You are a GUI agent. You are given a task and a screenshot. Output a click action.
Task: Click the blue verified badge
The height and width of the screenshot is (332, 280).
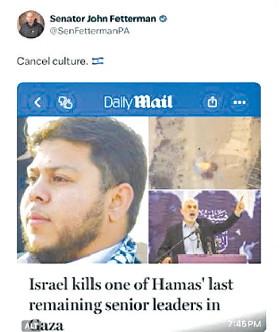click(163, 19)
